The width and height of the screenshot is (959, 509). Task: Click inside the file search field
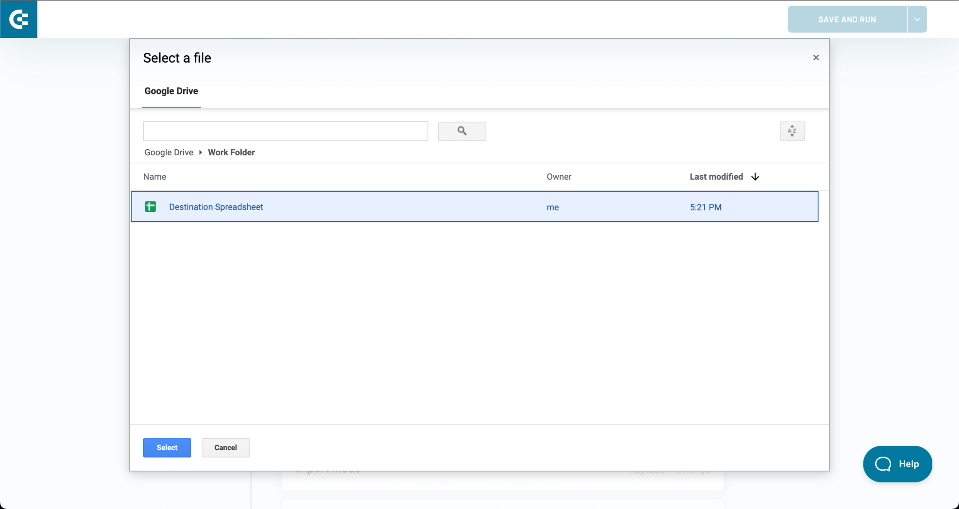coord(285,131)
